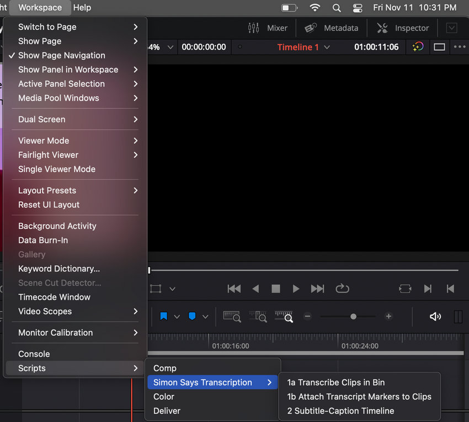This screenshot has width=469, height=422.
Task: Open the Mixer panel
Action: [268, 28]
